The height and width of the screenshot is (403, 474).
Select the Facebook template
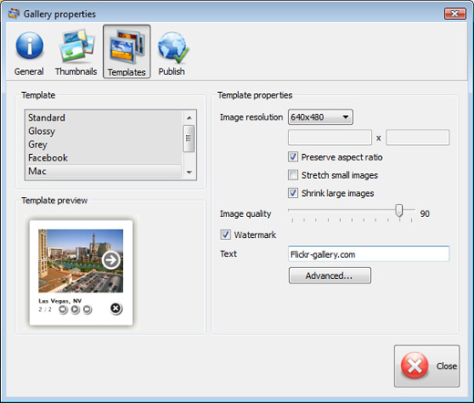coord(48,158)
